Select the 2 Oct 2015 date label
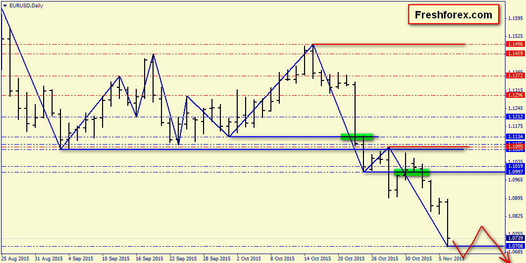This screenshot has width=526, height=263. (250, 259)
